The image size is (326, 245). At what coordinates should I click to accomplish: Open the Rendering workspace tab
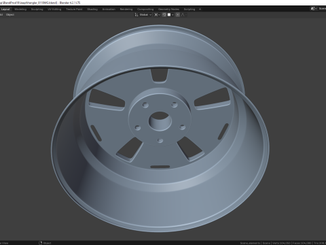click(x=126, y=10)
